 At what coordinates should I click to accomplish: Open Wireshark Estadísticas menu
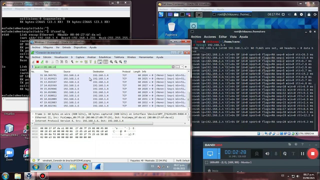click(x=105, y=57)
